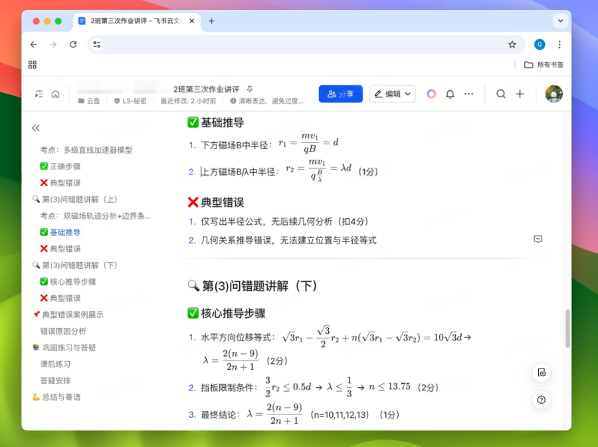The width and height of the screenshot is (598, 447).
Task: Pin the document with the pushpin icon
Action: click(250, 89)
